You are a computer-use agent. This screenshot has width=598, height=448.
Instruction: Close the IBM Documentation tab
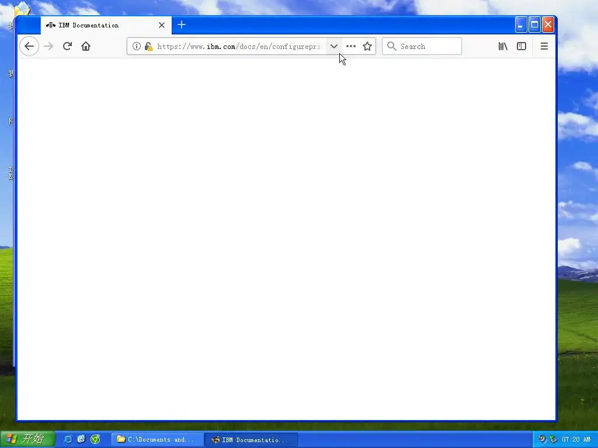click(162, 25)
